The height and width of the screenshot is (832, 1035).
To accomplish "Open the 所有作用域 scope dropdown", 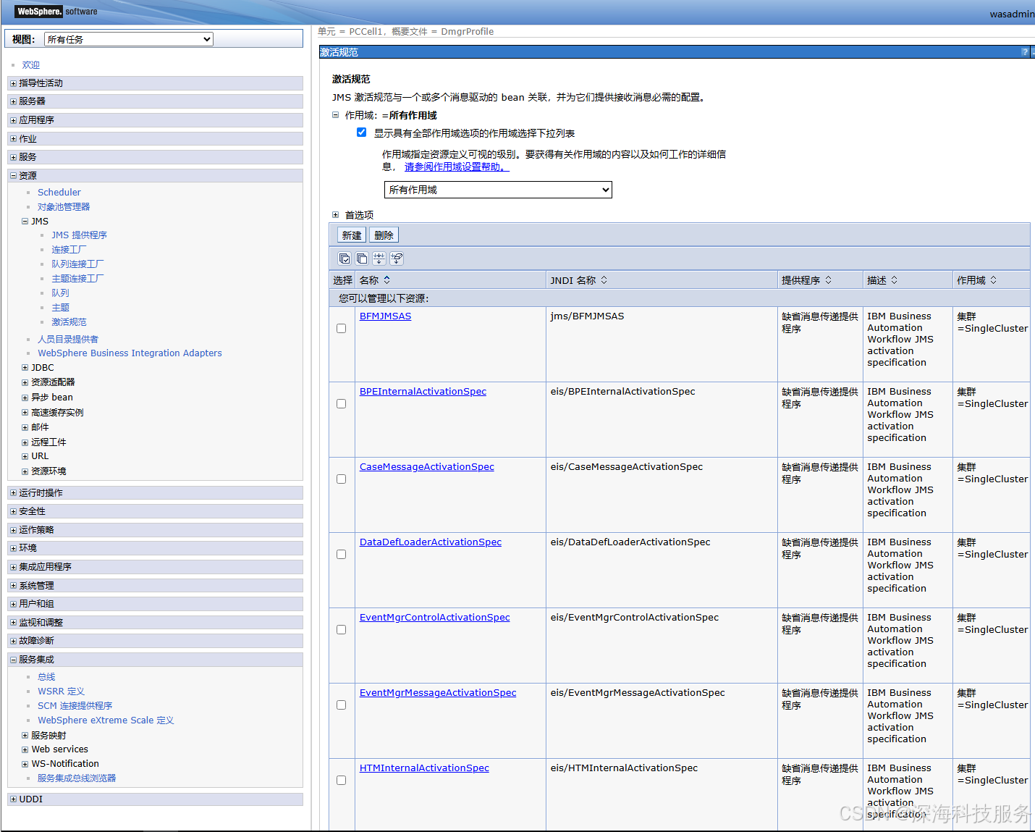I will [x=498, y=190].
